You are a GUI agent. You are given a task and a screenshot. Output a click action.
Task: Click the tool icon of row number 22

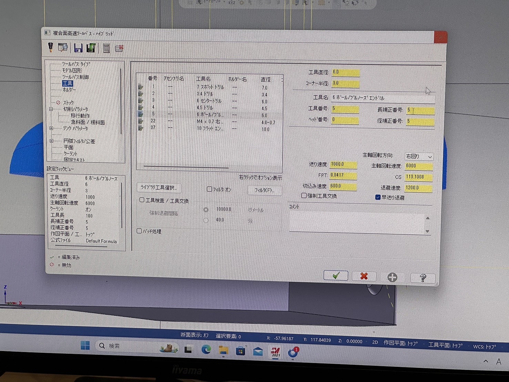click(141, 121)
